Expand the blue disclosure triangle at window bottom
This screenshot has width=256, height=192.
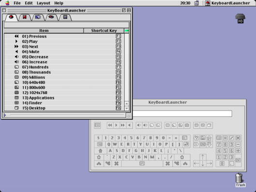[x=5, y=115]
